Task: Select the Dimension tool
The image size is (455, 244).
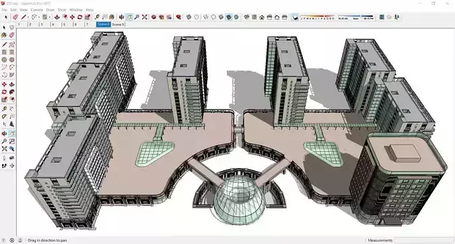Action: (x=11, y=109)
